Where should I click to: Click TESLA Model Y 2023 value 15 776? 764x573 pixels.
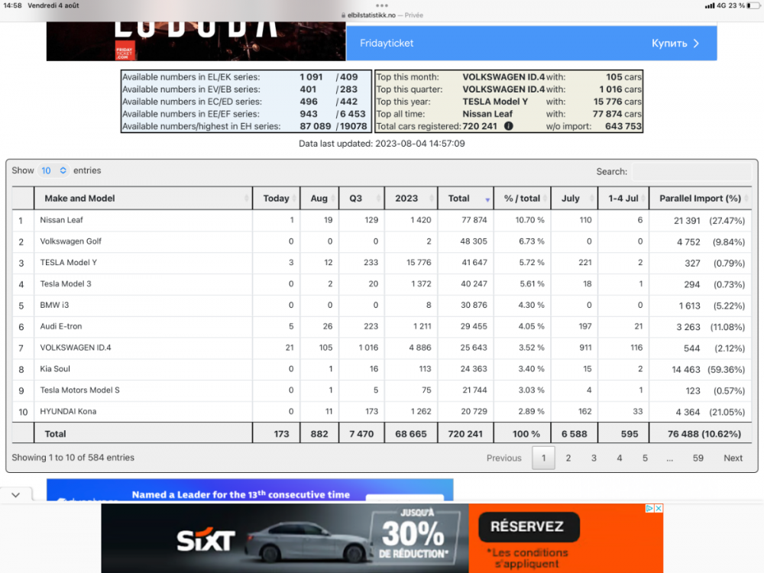coord(419,263)
